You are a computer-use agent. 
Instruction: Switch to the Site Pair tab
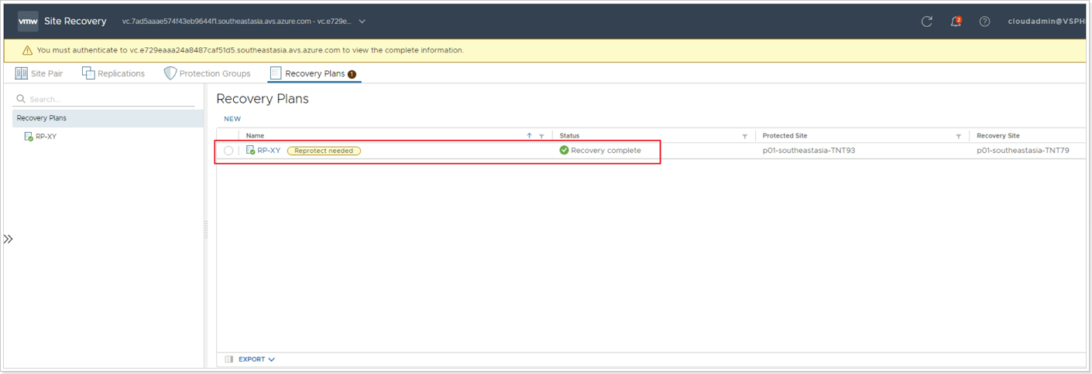point(39,73)
